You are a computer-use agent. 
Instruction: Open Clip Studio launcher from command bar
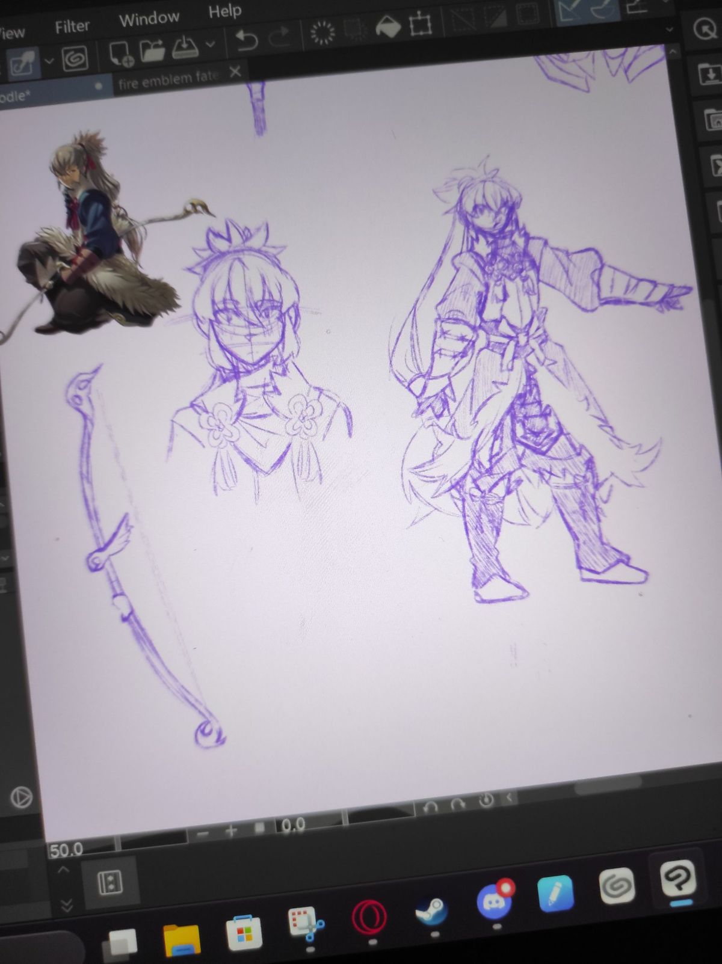[75, 59]
